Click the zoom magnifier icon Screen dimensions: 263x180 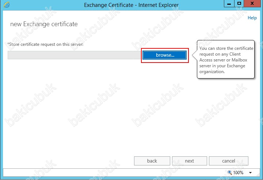click(230, 172)
